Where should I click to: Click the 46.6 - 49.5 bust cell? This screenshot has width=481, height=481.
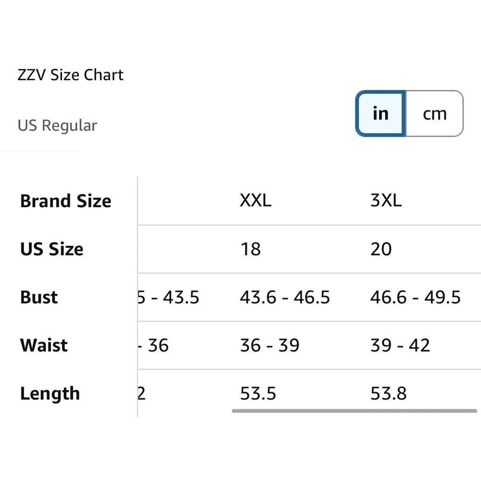[415, 297]
